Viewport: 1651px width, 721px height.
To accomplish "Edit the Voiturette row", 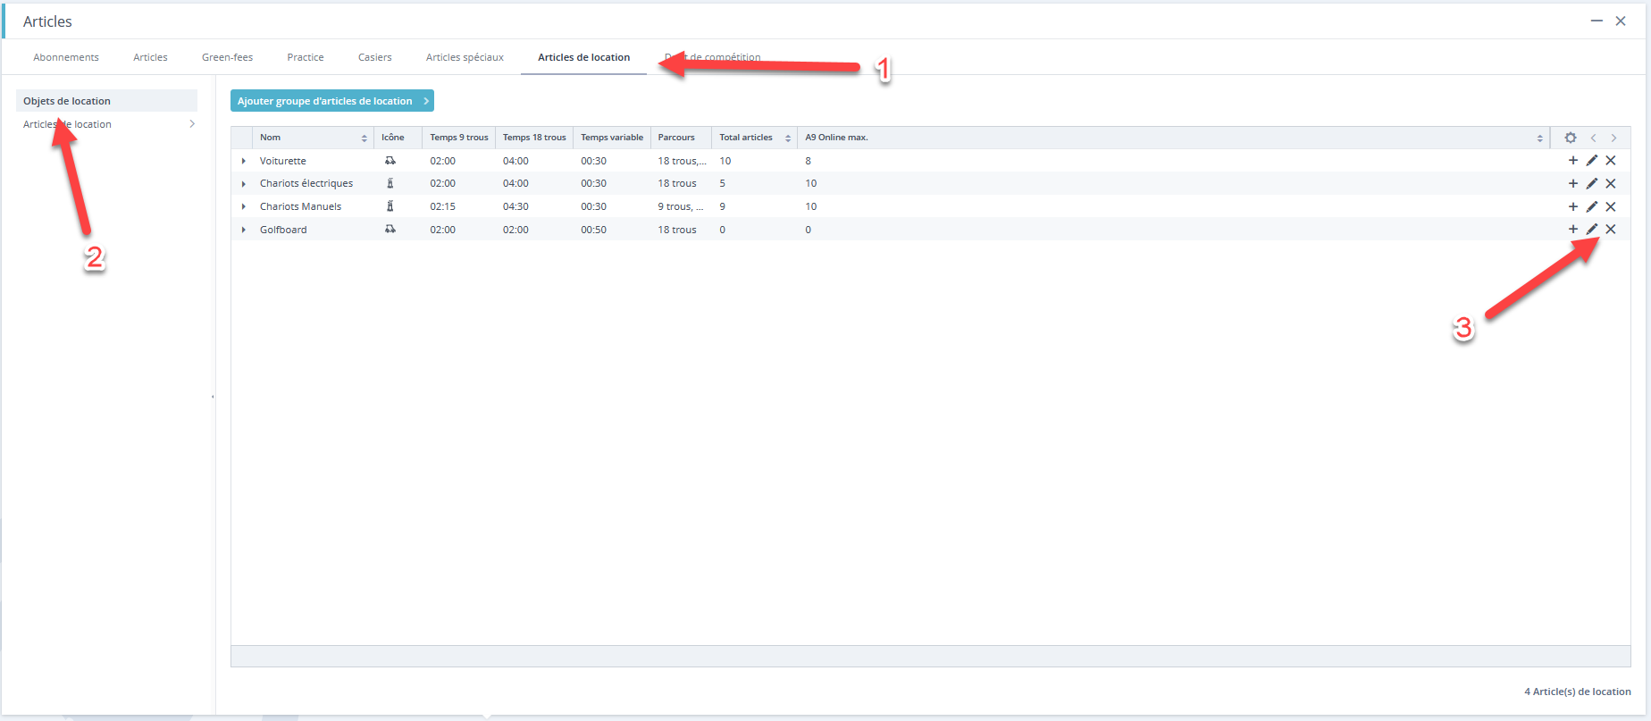I will pyautogui.click(x=1592, y=161).
